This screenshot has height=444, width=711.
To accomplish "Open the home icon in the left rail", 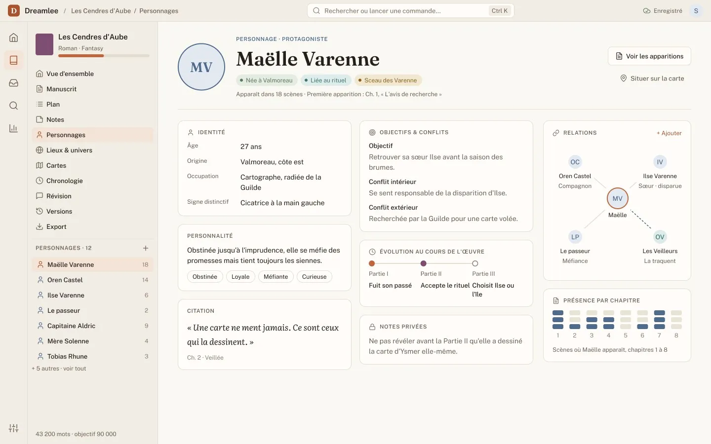I will (x=14, y=37).
